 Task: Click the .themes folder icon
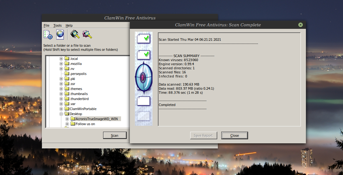click(67, 88)
